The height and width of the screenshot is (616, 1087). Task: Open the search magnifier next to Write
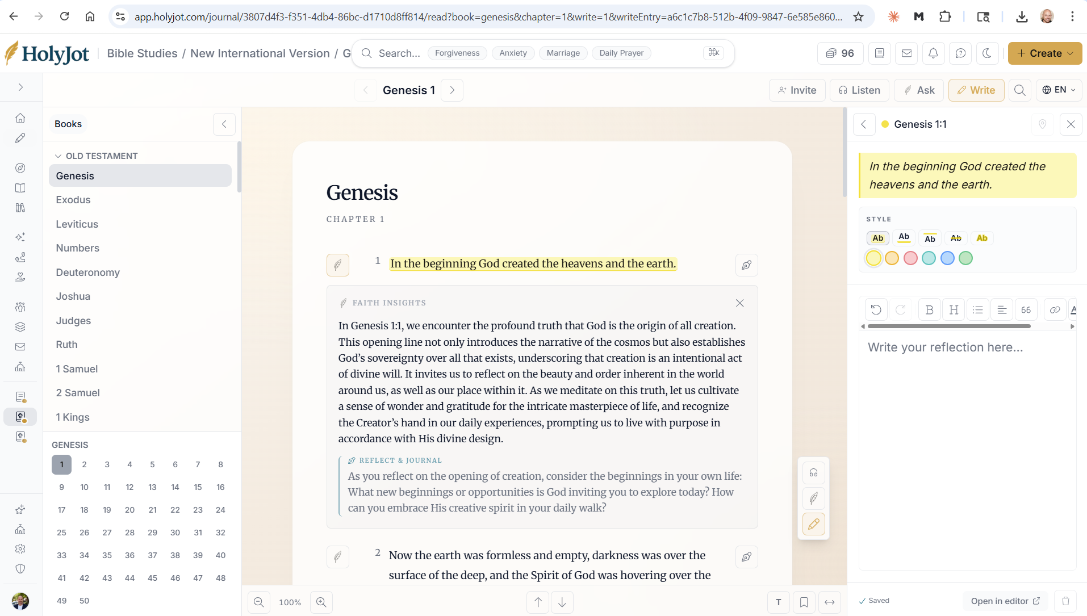pyautogui.click(x=1020, y=90)
